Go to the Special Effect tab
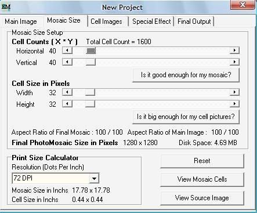This screenshot has width=257, height=213. click(151, 21)
